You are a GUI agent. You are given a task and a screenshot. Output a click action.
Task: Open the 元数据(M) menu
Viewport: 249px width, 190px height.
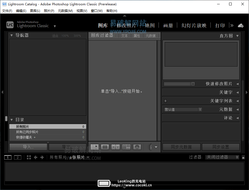(65, 11)
